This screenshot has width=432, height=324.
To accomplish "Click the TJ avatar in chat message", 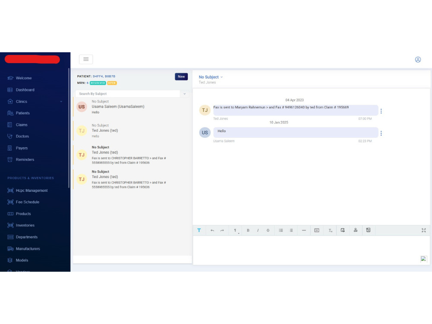I will 205,110.
